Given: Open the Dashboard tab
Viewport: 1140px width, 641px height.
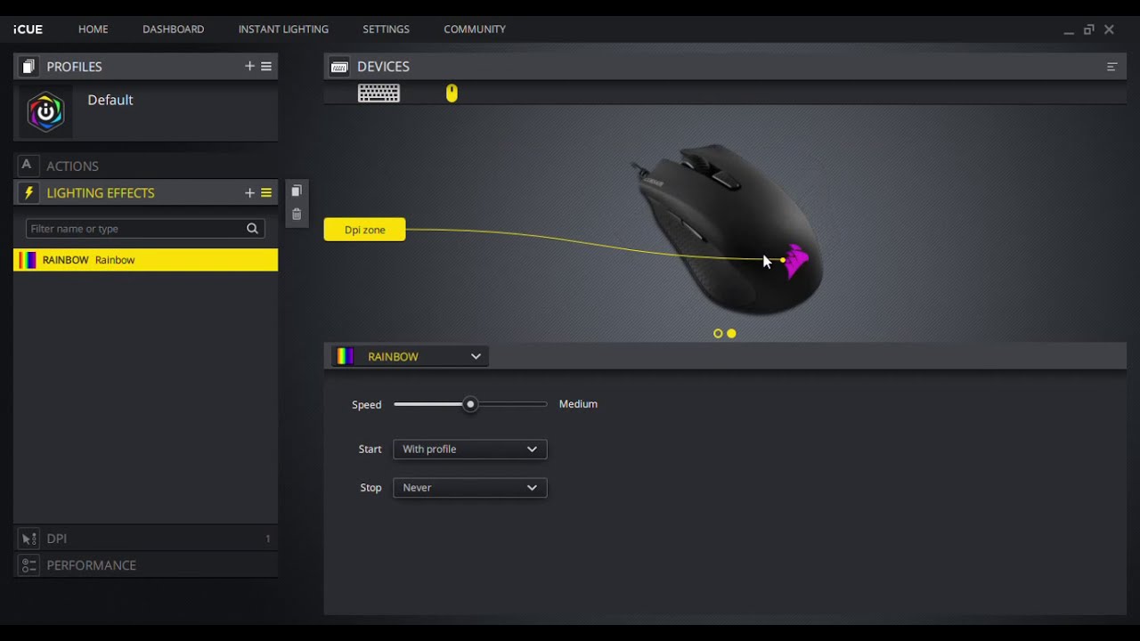Looking at the screenshot, I should (173, 29).
